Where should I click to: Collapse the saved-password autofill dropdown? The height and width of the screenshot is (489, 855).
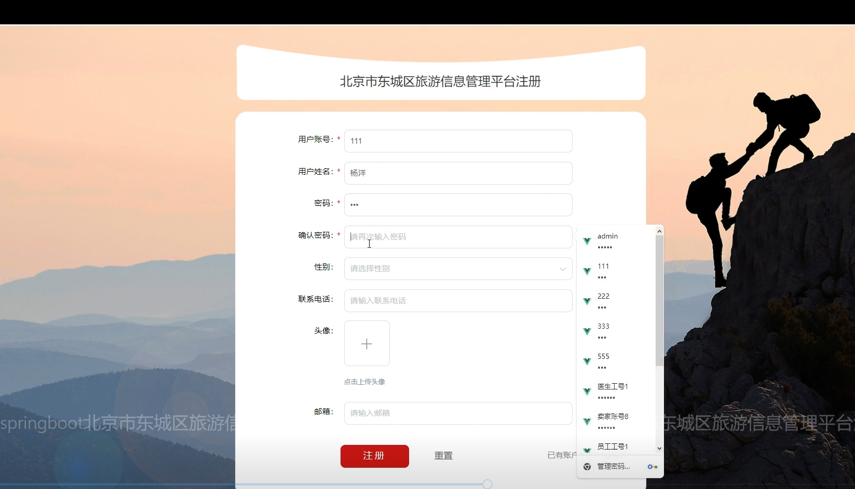click(x=457, y=236)
